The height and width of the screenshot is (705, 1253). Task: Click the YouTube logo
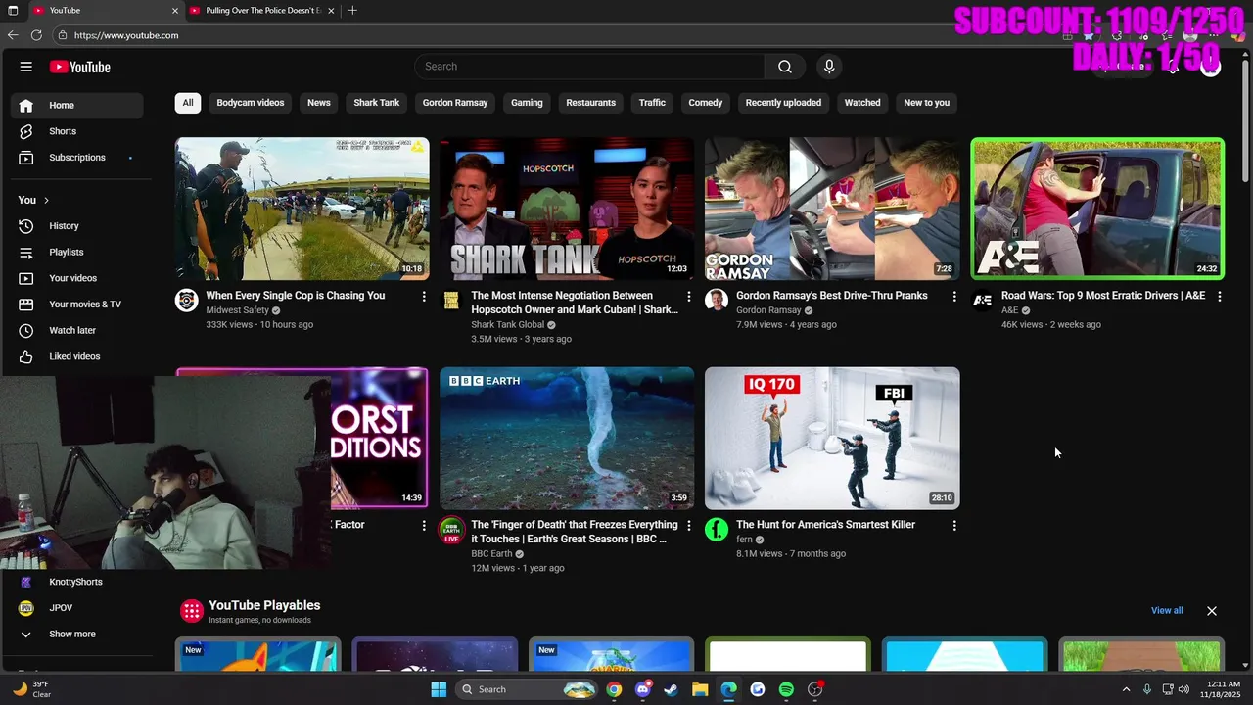pyautogui.click(x=80, y=67)
